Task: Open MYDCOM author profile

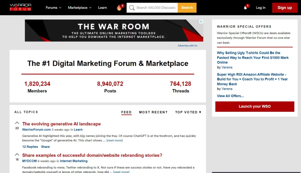Action: (x=29, y=161)
